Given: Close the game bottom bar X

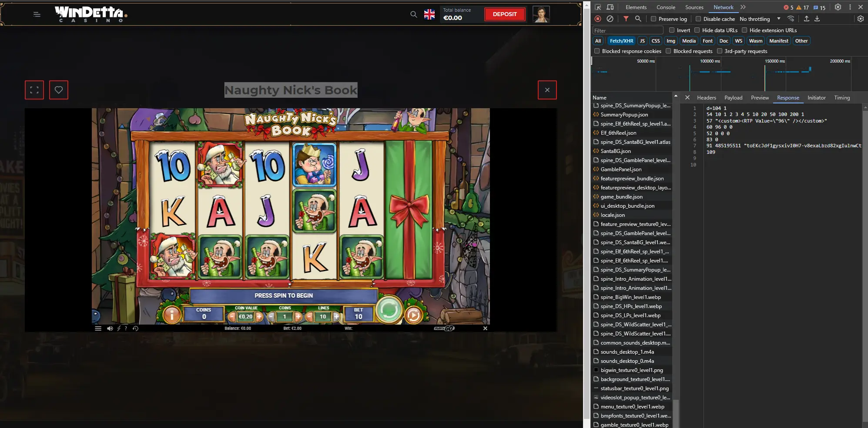Looking at the screenshot, I should [485, 328].
